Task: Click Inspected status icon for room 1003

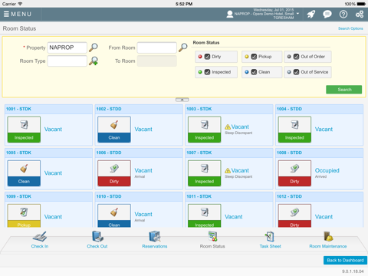Action: coord(205,130)
